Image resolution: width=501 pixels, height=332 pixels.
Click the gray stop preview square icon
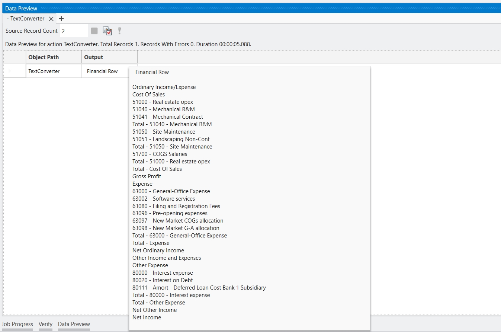(94, 31)
